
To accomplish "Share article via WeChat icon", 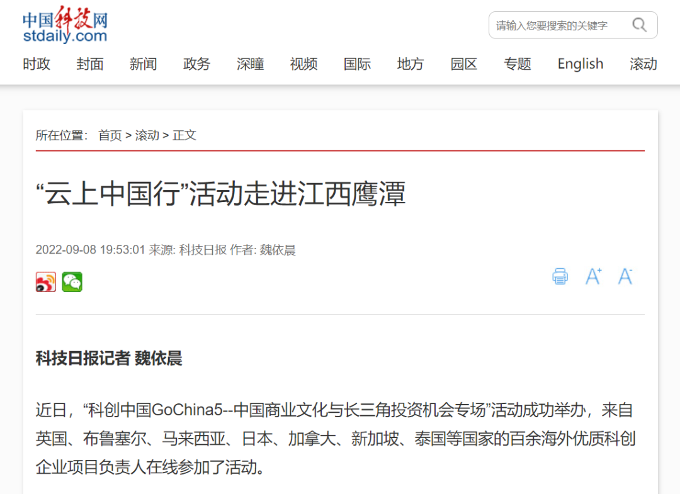I will pyautogui.click(x=72, y=282).
